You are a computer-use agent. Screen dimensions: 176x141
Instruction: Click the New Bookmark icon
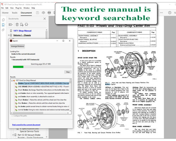tap(22, 24)
